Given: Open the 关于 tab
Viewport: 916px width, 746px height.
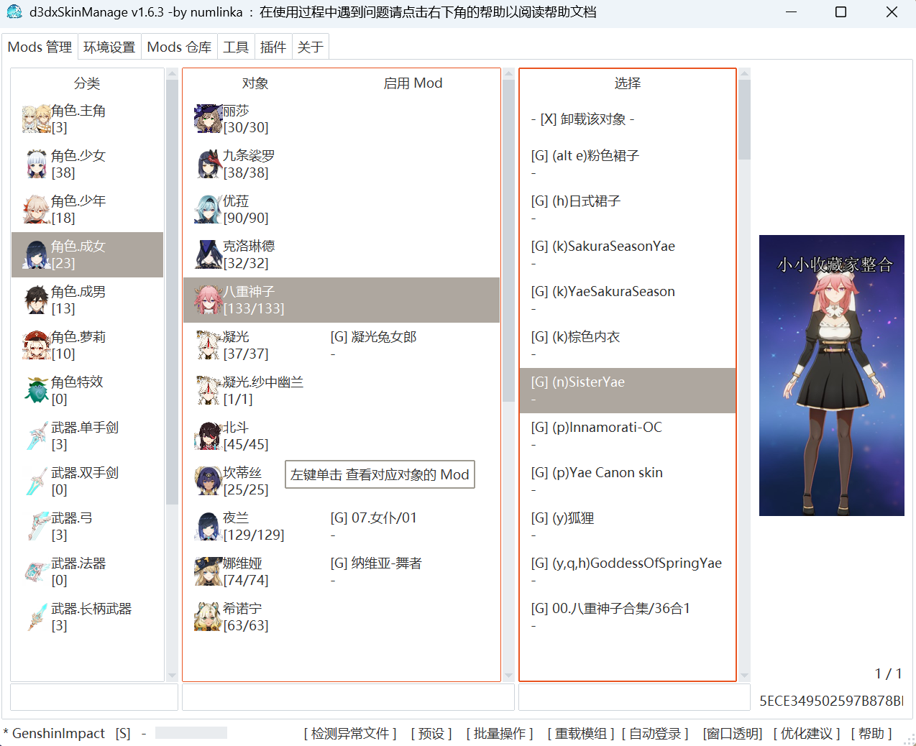Looking at the screenshot, I should click(x=310, y=47).
